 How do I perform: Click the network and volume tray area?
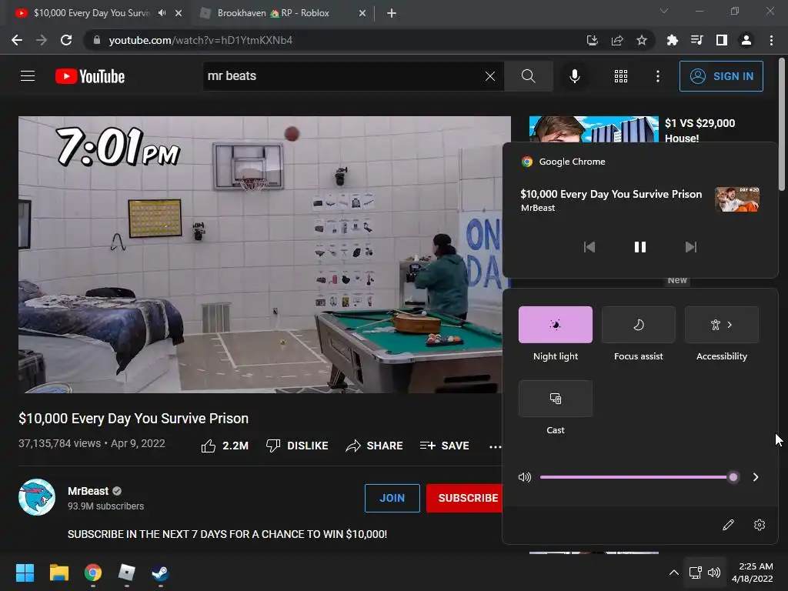tap(705, 573)
